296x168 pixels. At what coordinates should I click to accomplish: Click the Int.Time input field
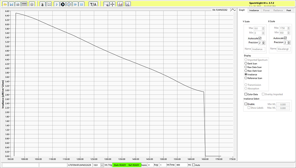[181, 165]
